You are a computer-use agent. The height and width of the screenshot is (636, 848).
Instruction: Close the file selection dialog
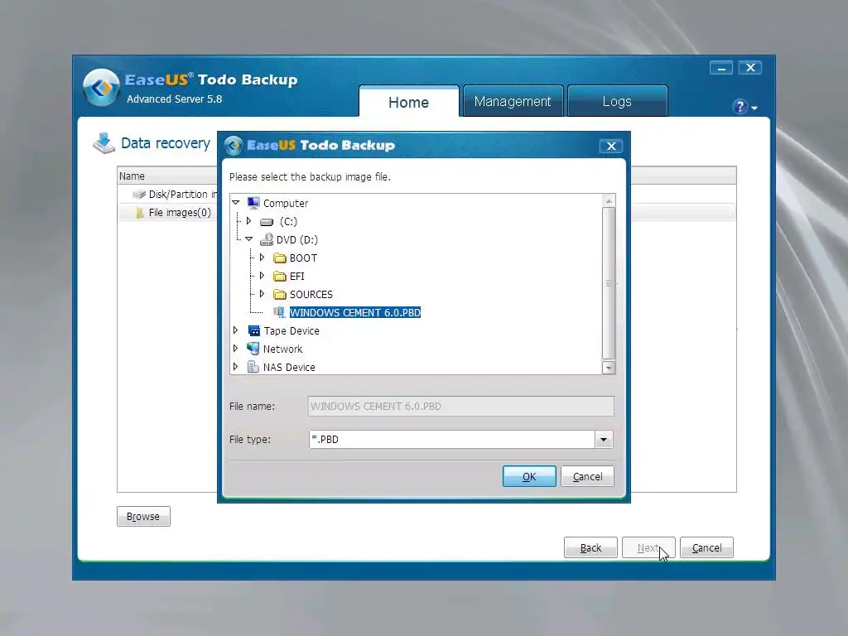(611, 146)
